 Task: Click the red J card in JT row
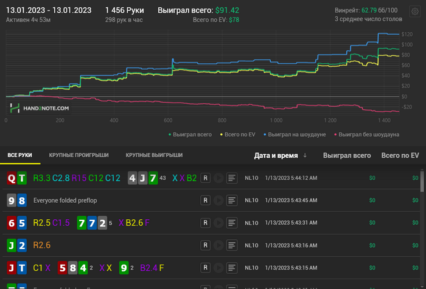point(12,268)
